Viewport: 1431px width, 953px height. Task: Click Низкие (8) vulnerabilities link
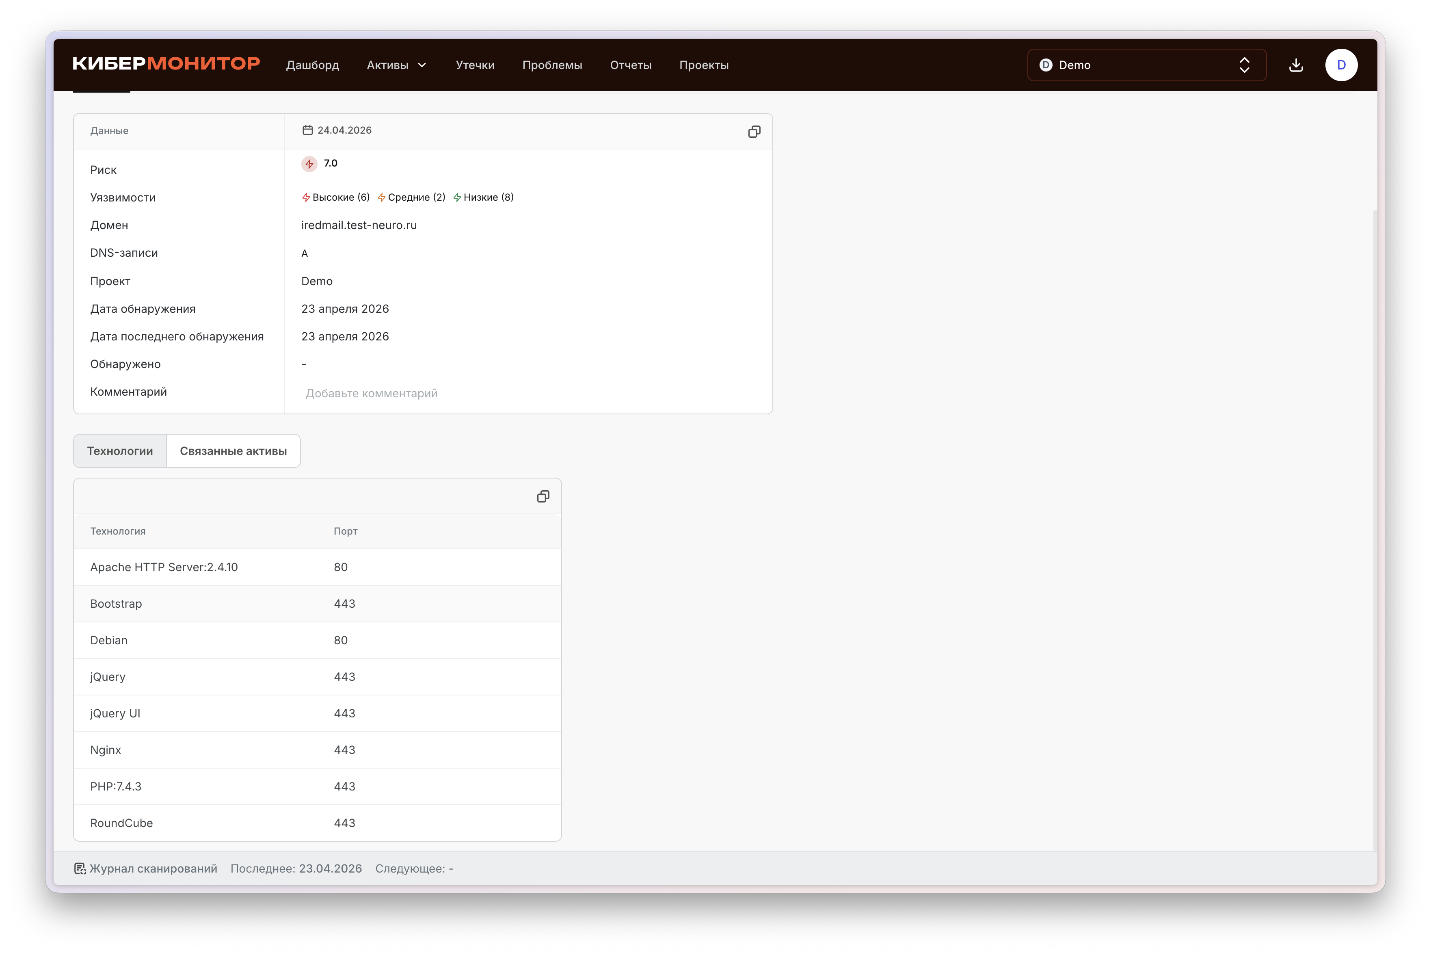[x=484, y=197]
